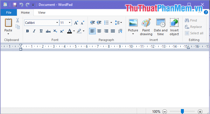
Task: Click the left indent marker on ruler
Action: (x=21, y=47)
